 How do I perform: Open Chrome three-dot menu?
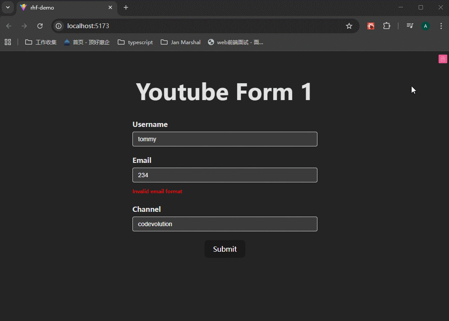440,26
